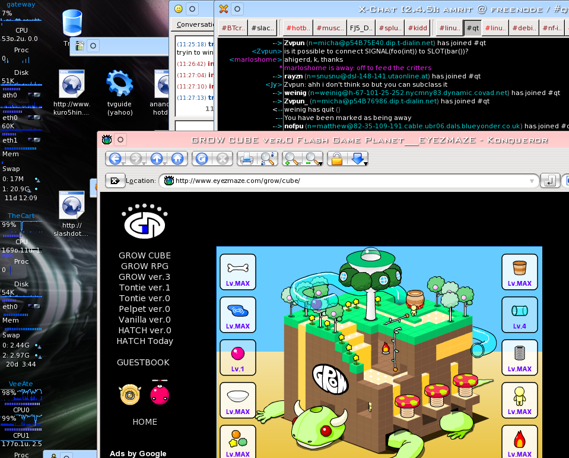Switch to the #hotb.. tab in X-Chat

click(298, 28)
